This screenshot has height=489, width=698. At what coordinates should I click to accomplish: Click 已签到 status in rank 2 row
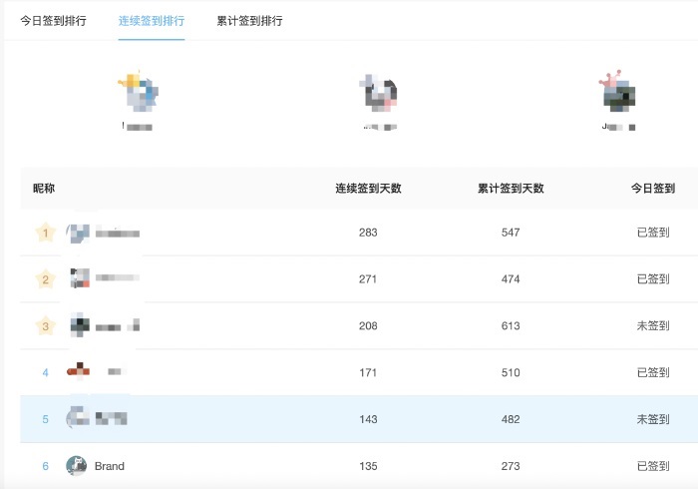[x=653, y=279]
